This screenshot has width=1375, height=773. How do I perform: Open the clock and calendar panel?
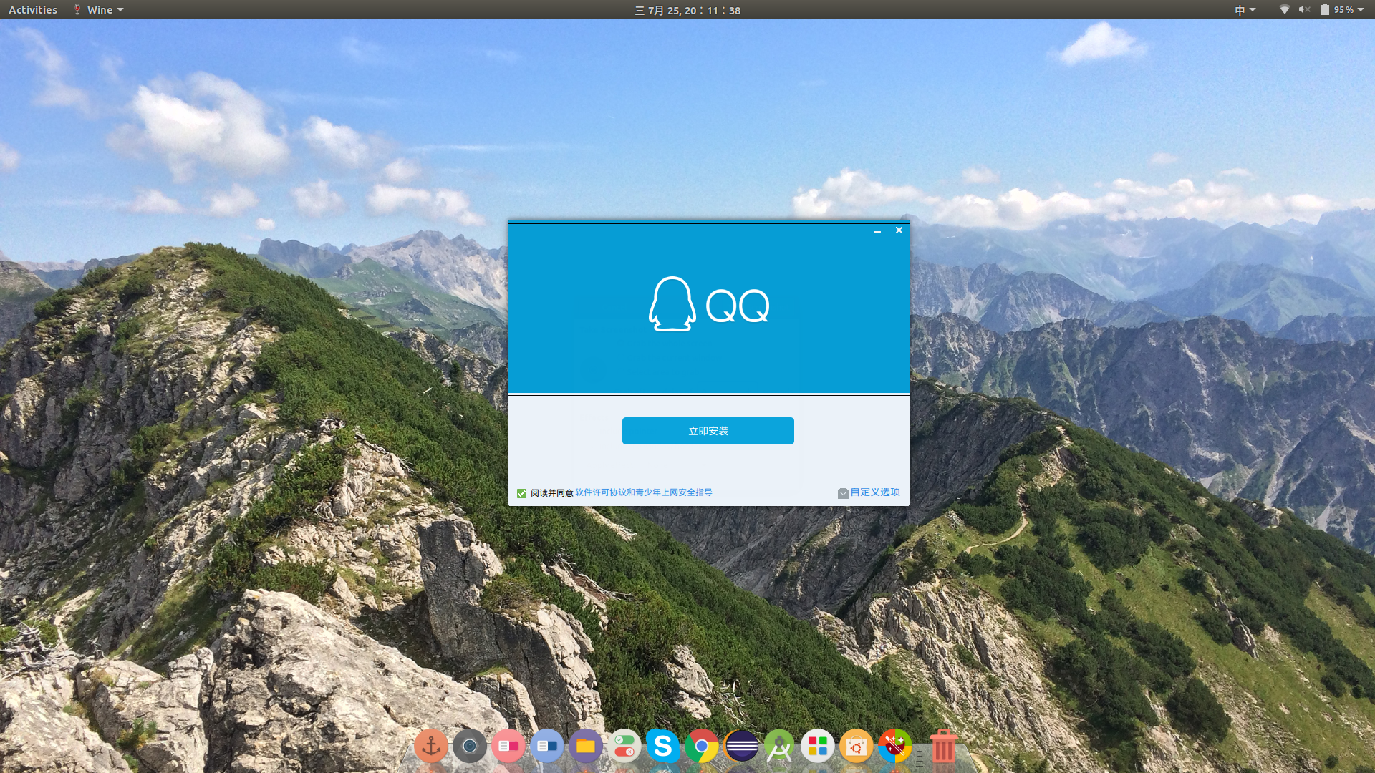687,10
